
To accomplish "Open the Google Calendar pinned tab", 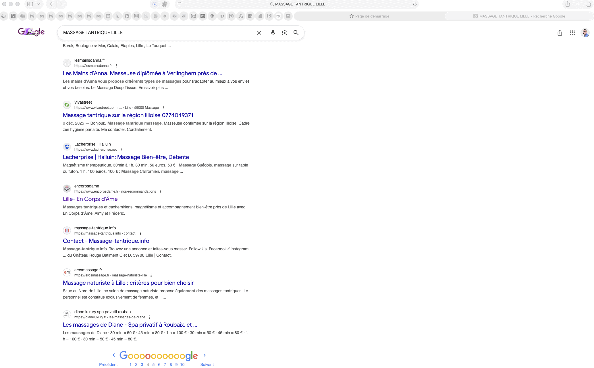I will click(x=108, y=16).
